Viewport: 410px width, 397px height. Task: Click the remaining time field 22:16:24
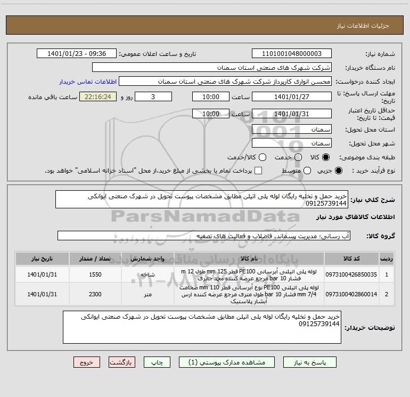click(98, 96)
